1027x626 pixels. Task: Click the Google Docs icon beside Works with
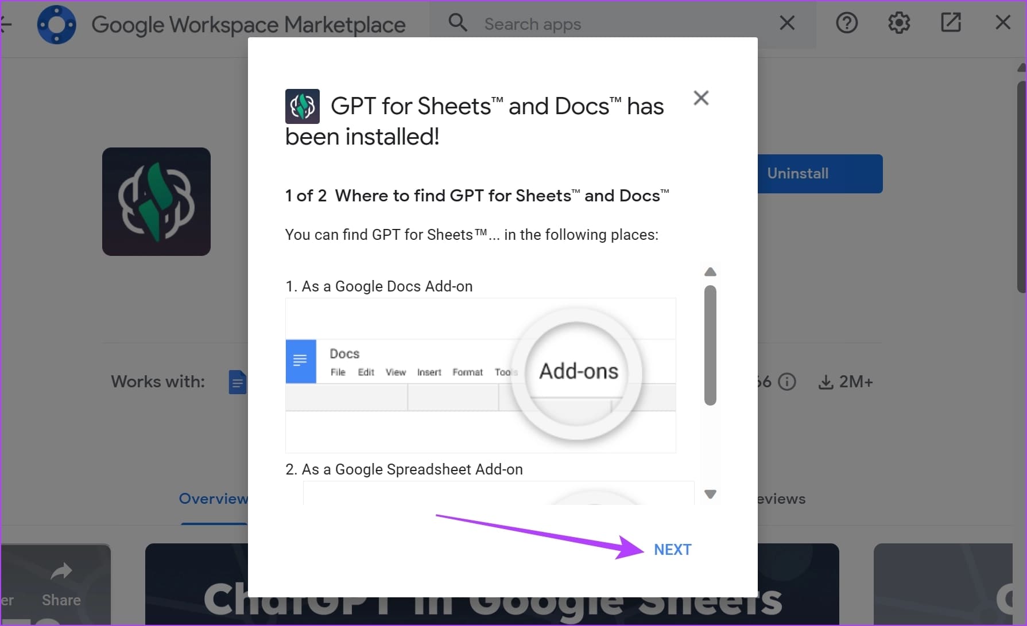237,382
